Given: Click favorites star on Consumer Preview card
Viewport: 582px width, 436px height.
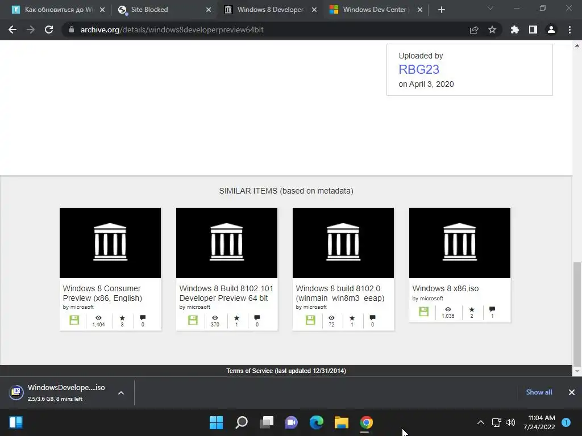Looking at the screenshot, I should point(122,318).
